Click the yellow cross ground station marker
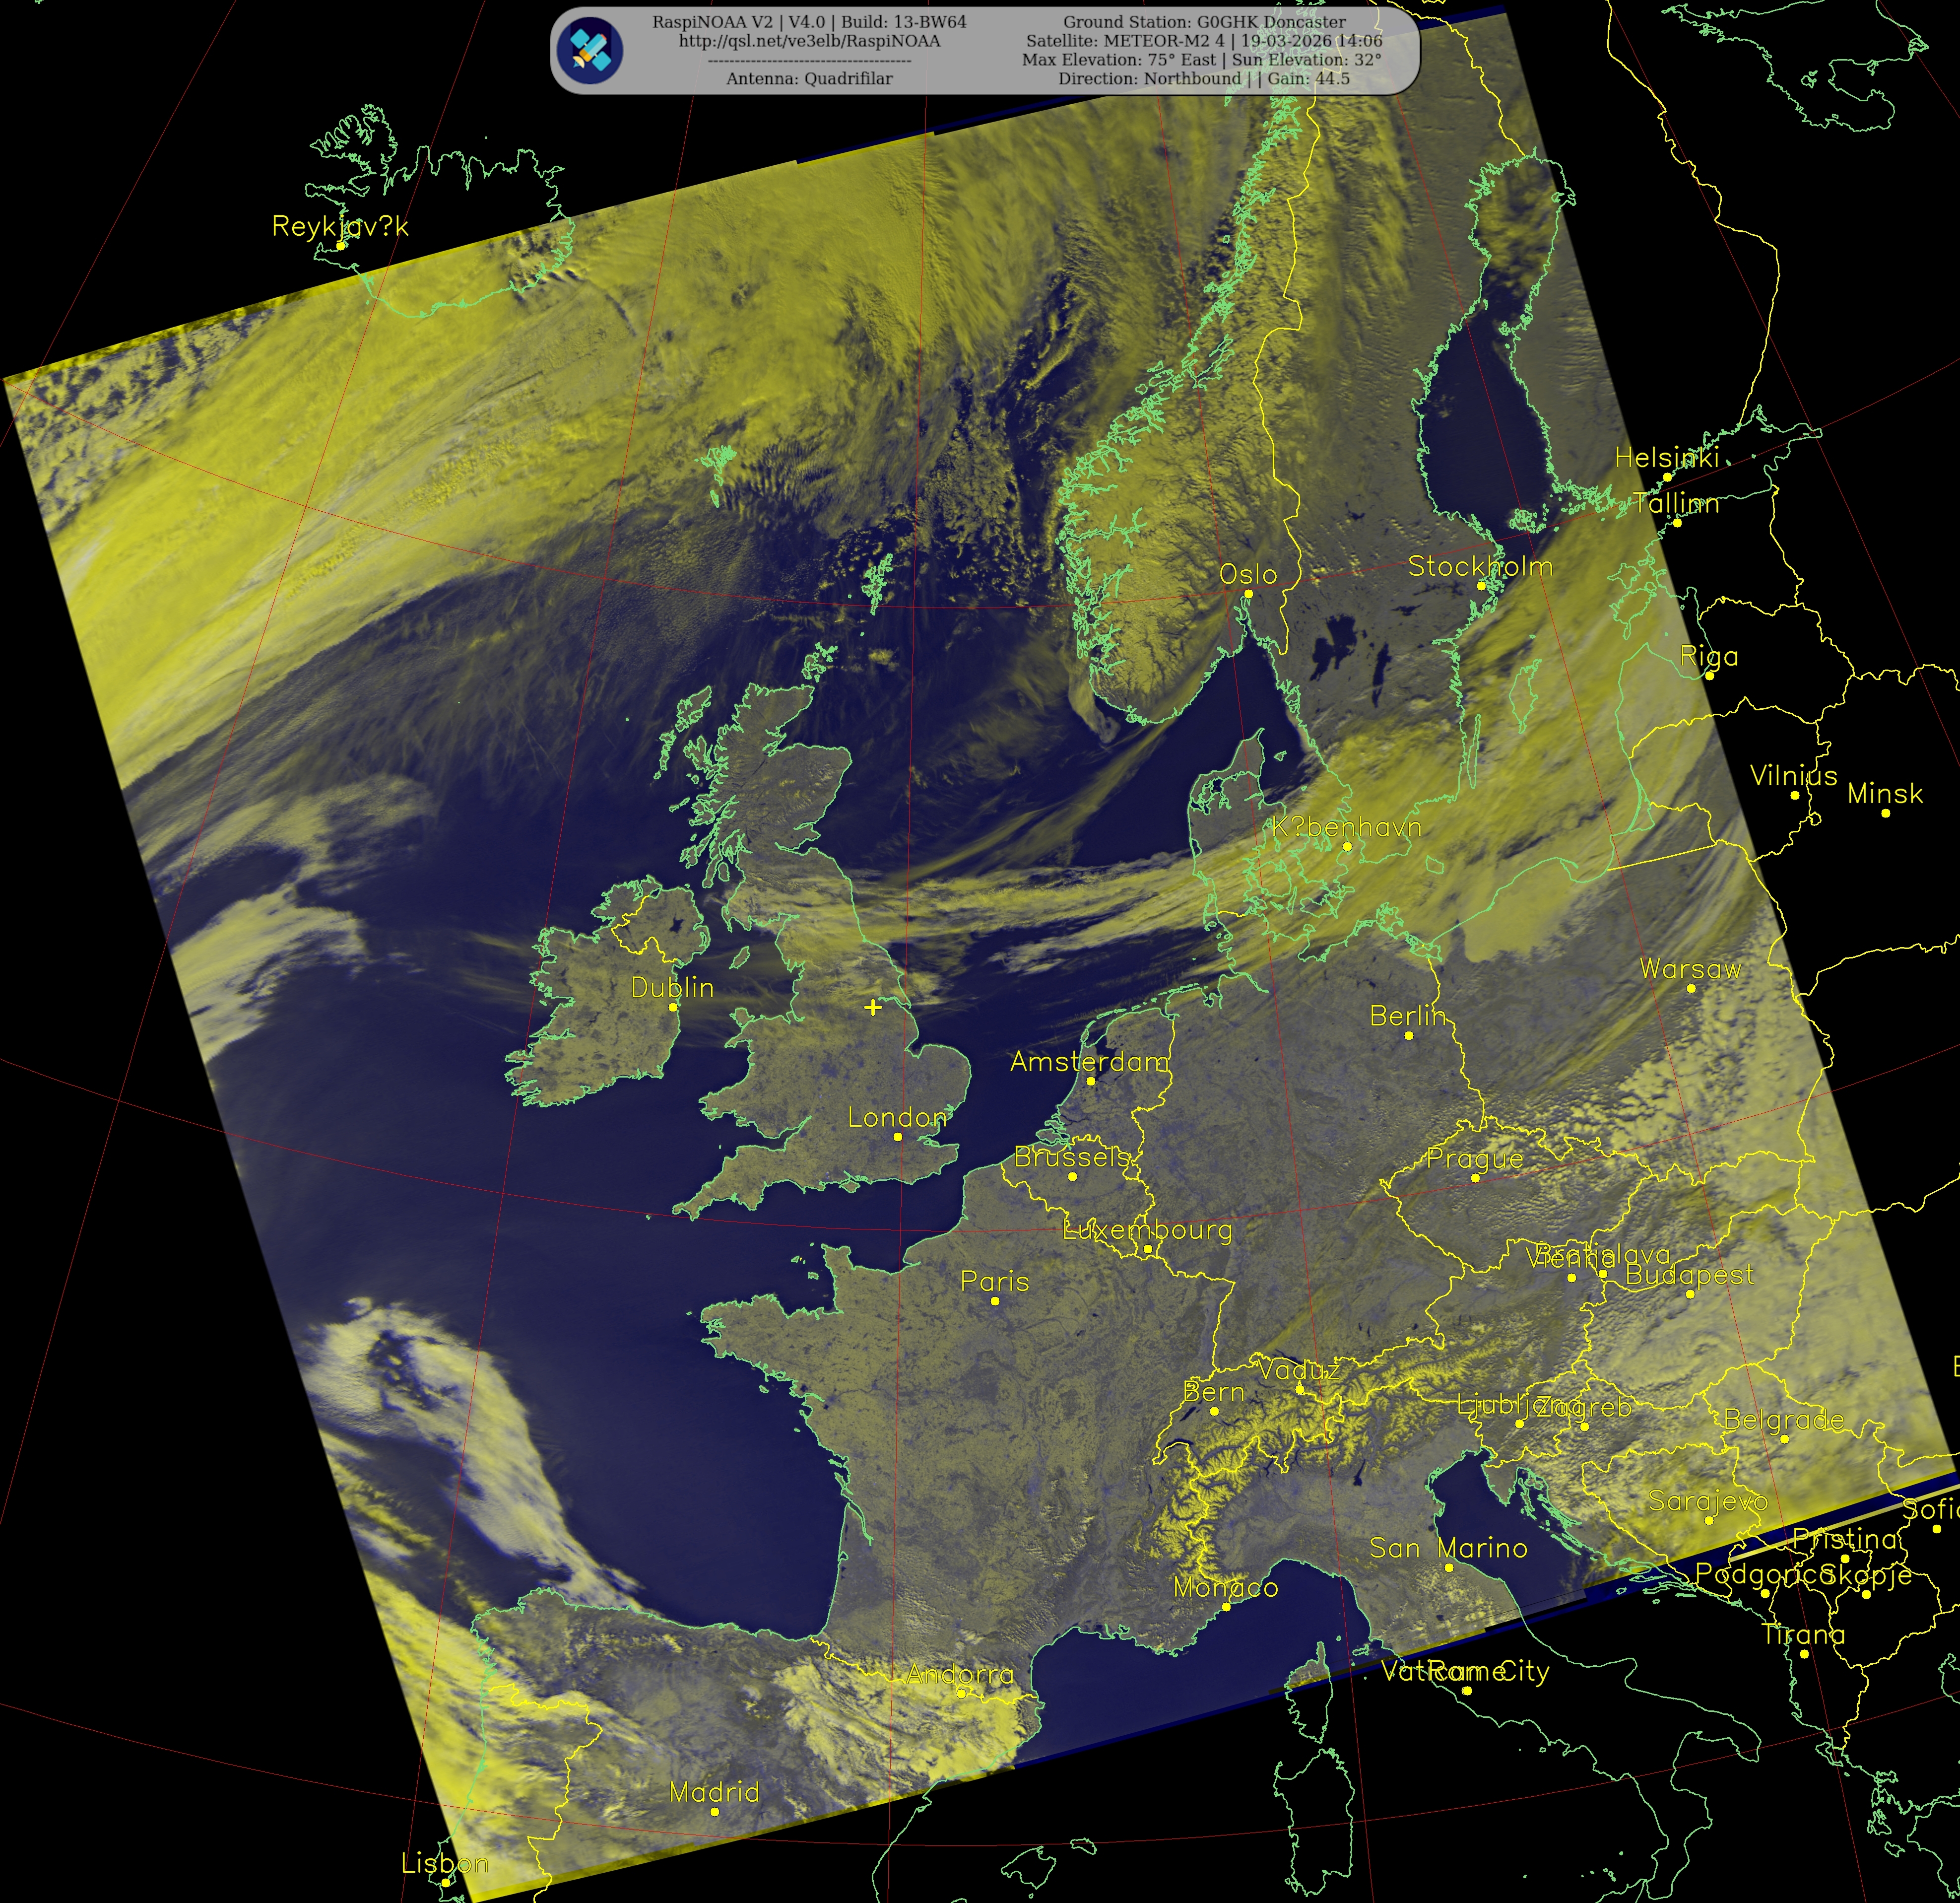The image size is (1960, 1903). point(873,1007)
